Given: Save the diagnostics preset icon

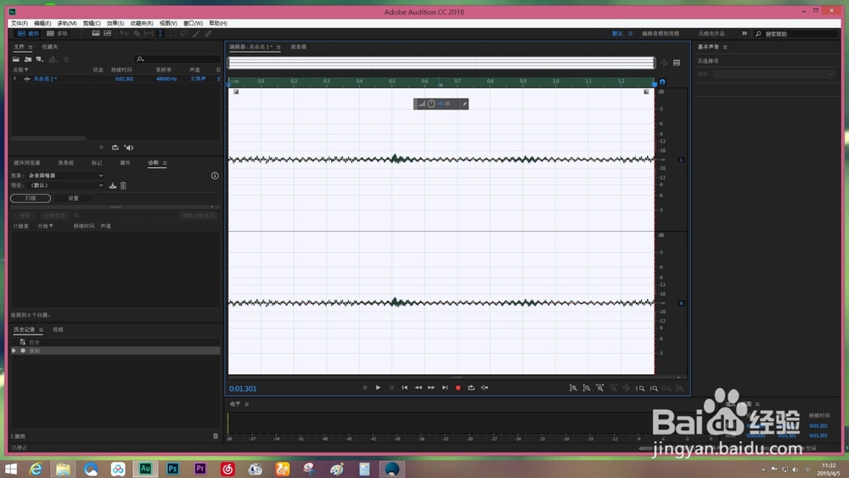Looking at the screenshot, I should (113, 186).
